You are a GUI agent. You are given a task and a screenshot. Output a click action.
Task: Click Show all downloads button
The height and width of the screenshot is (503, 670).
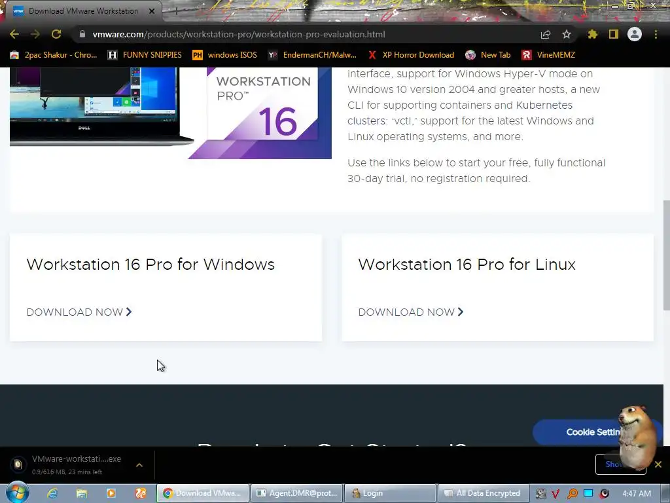620,464
